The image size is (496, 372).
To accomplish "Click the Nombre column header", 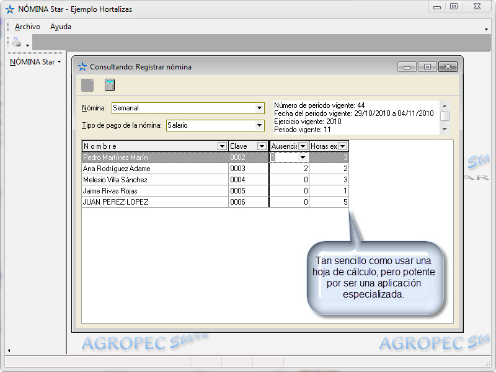I will tap(154, 146).
